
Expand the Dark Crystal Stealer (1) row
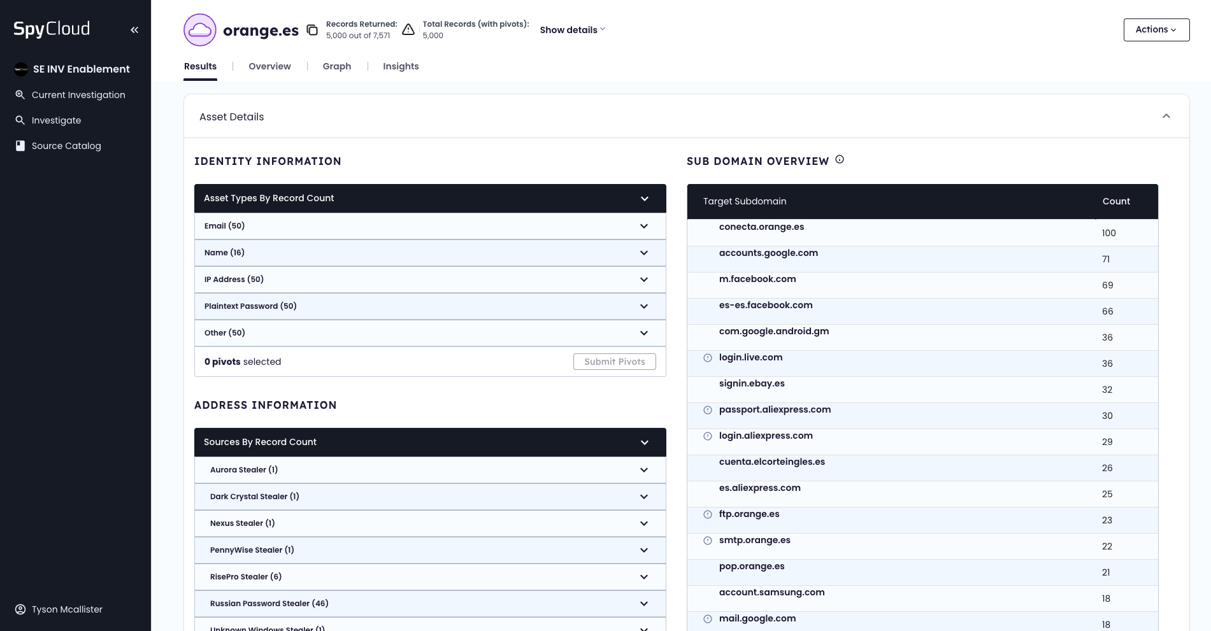(430, 497)
